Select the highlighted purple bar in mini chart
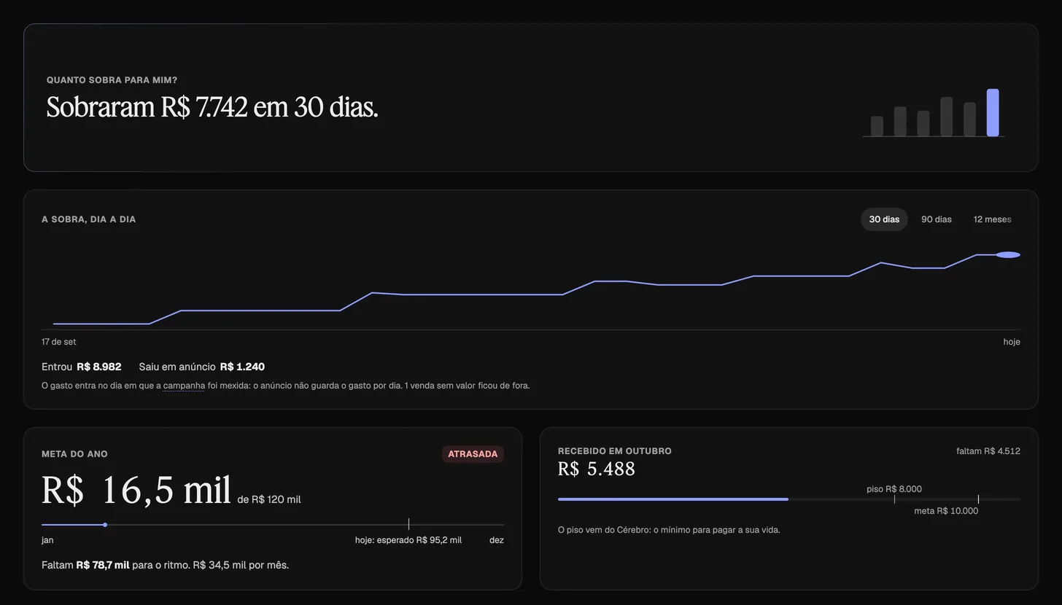The height and width of the screenshot is (605, 1062). click(x=993, y=113)
